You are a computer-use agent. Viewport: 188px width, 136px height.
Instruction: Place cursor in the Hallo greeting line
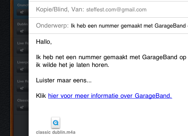[x=44, y=42]
